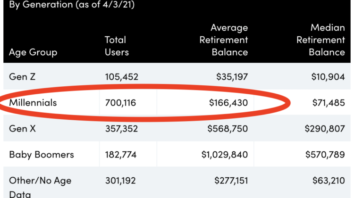Select the Millennials row label

click(33, 102)
